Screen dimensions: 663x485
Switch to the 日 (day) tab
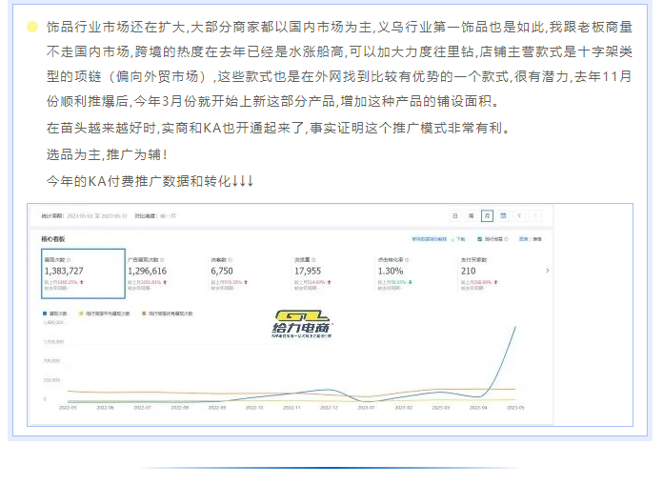tap(455, 216)
